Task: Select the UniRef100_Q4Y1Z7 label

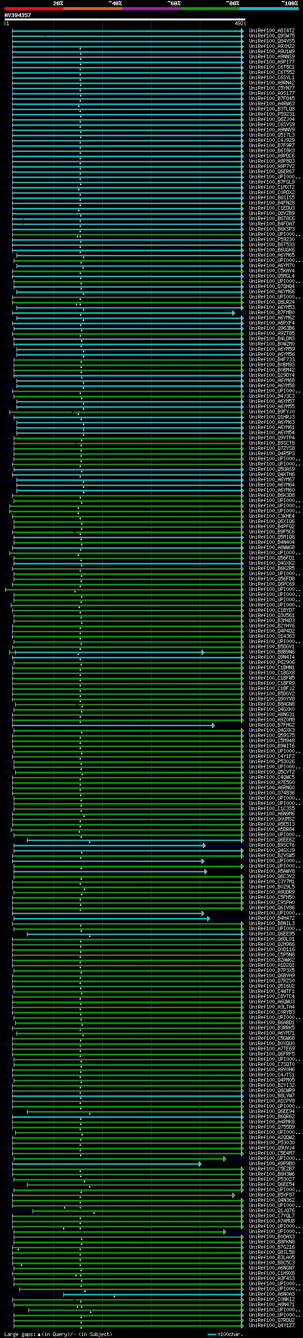Action: (272, 1325)
